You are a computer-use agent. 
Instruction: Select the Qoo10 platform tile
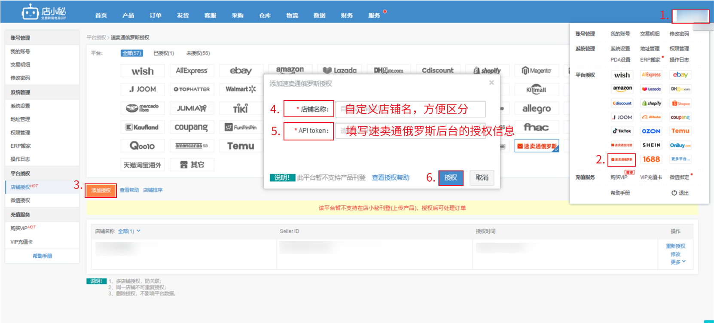pyautogui.click(x=143, y=146)
